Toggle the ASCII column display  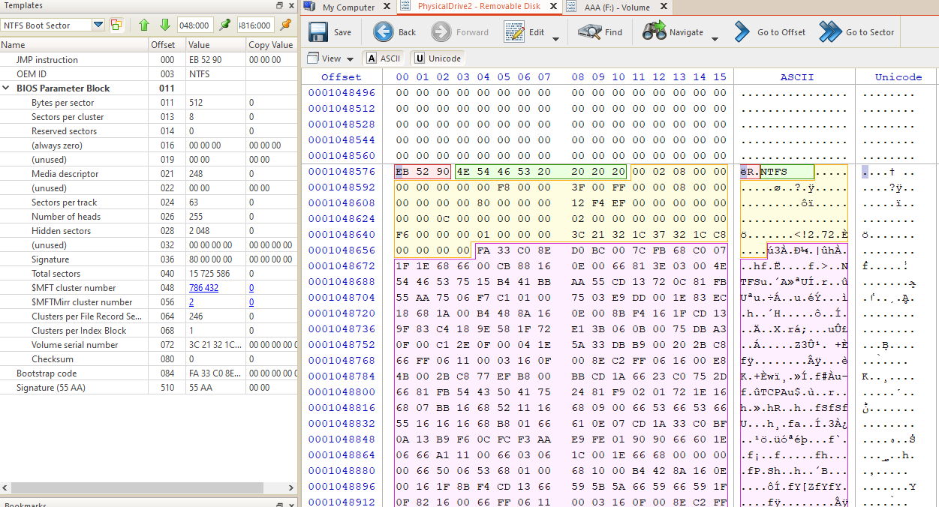[383, 58]
